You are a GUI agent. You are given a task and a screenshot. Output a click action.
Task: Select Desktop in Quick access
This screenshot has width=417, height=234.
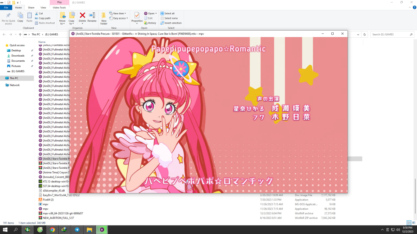pos(16,50)
